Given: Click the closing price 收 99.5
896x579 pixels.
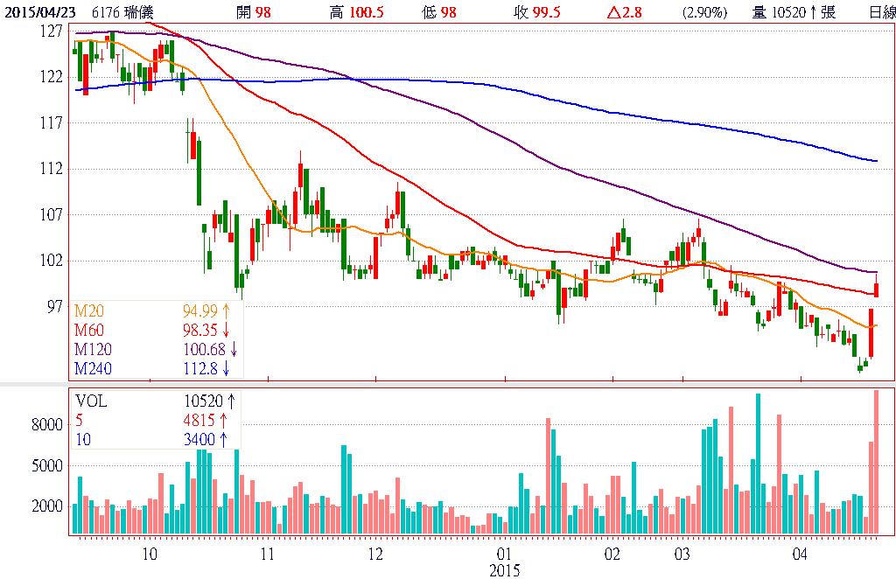Looking at the screenshot, I should click(x=537, y=12).
